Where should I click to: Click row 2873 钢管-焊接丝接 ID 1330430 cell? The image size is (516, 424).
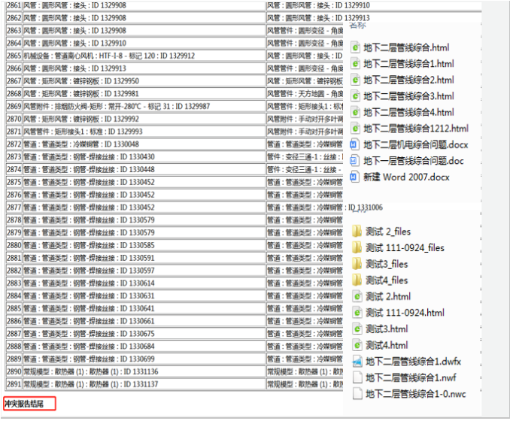point(144,156)
